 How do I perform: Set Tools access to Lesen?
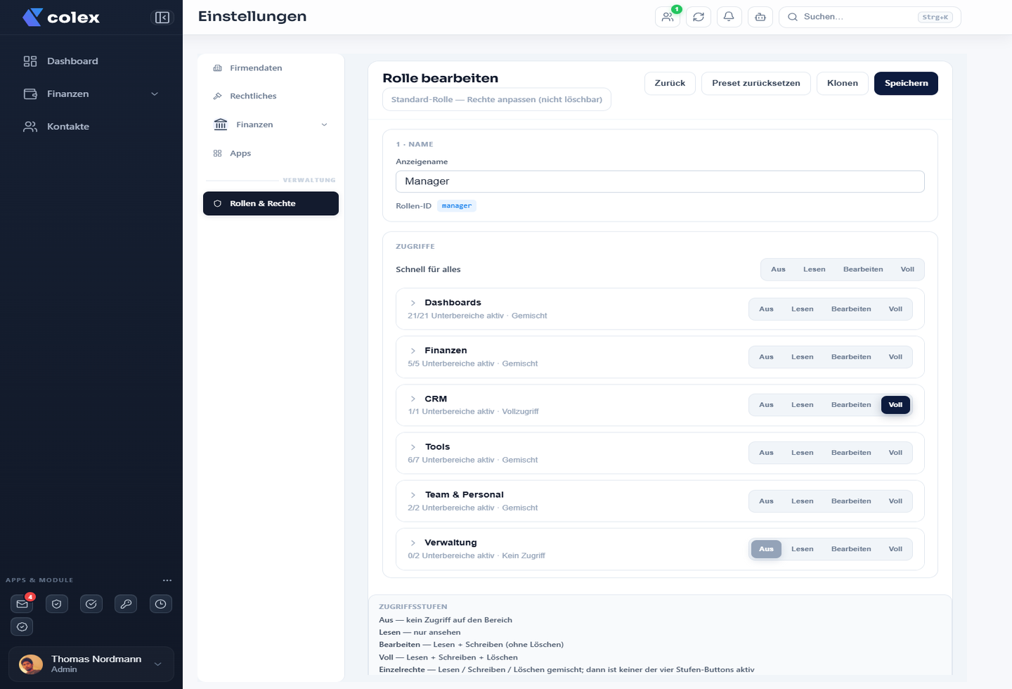[x=802, y=453]
